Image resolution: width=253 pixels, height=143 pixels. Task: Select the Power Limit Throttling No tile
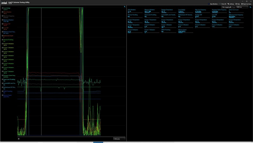[x=152, y=16]
